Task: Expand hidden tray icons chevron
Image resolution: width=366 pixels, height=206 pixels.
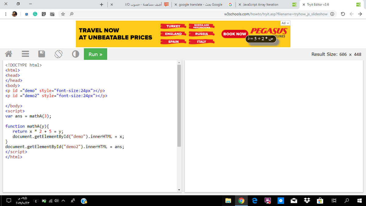Action: point(64,201)
